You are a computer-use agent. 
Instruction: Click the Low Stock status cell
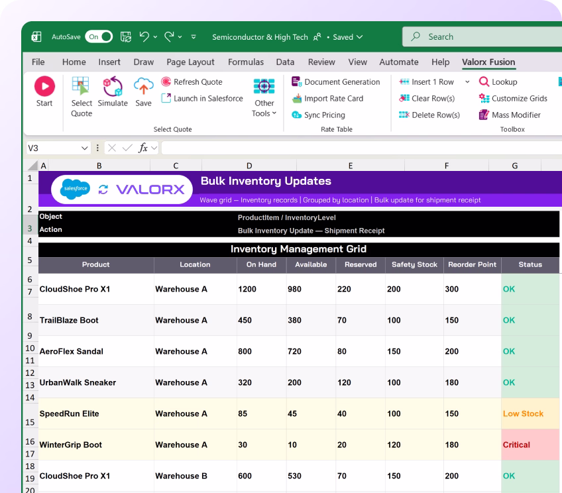530,413
